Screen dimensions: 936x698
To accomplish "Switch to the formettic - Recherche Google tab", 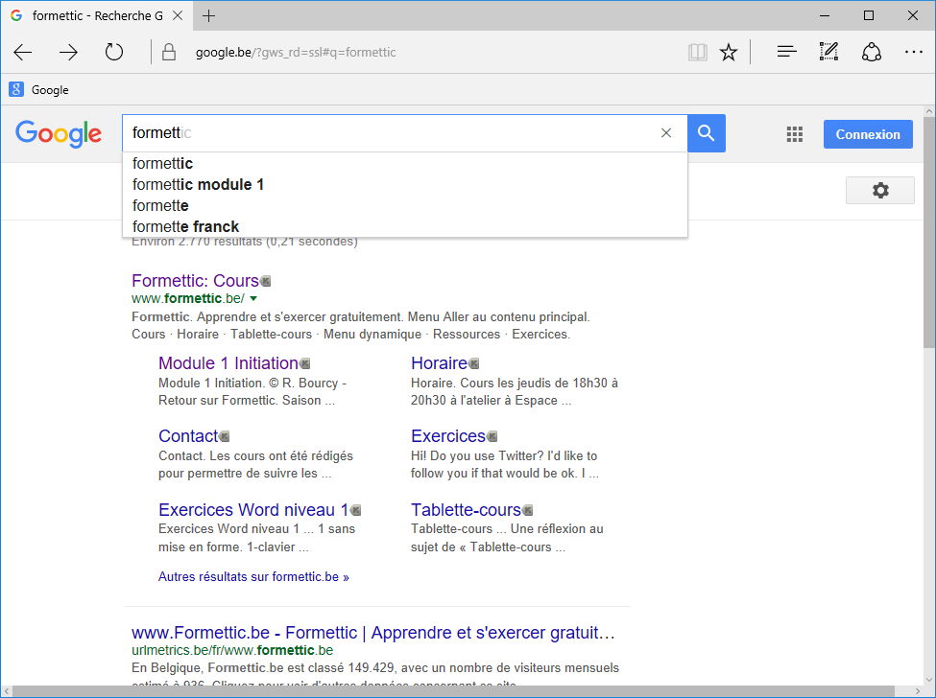I will [x=97, y=16].
